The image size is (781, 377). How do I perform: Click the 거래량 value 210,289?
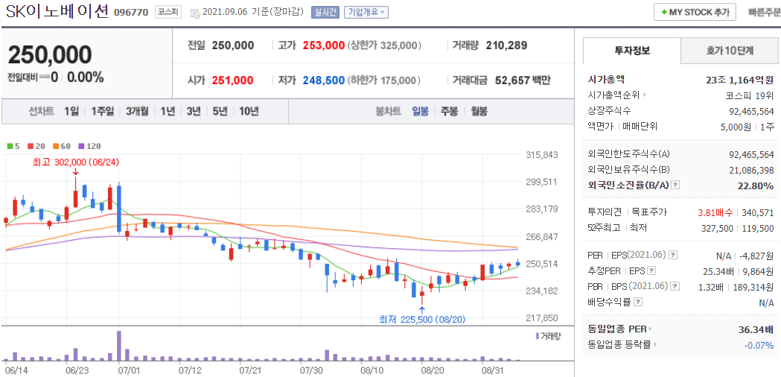click(506, 45)
